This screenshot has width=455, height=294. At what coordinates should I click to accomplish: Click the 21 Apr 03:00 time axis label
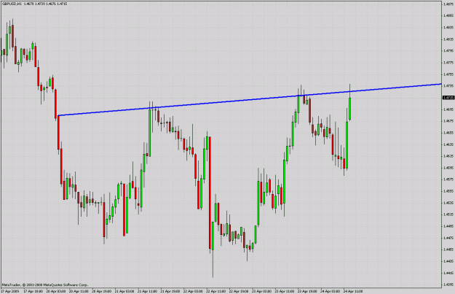coord(124,291)
